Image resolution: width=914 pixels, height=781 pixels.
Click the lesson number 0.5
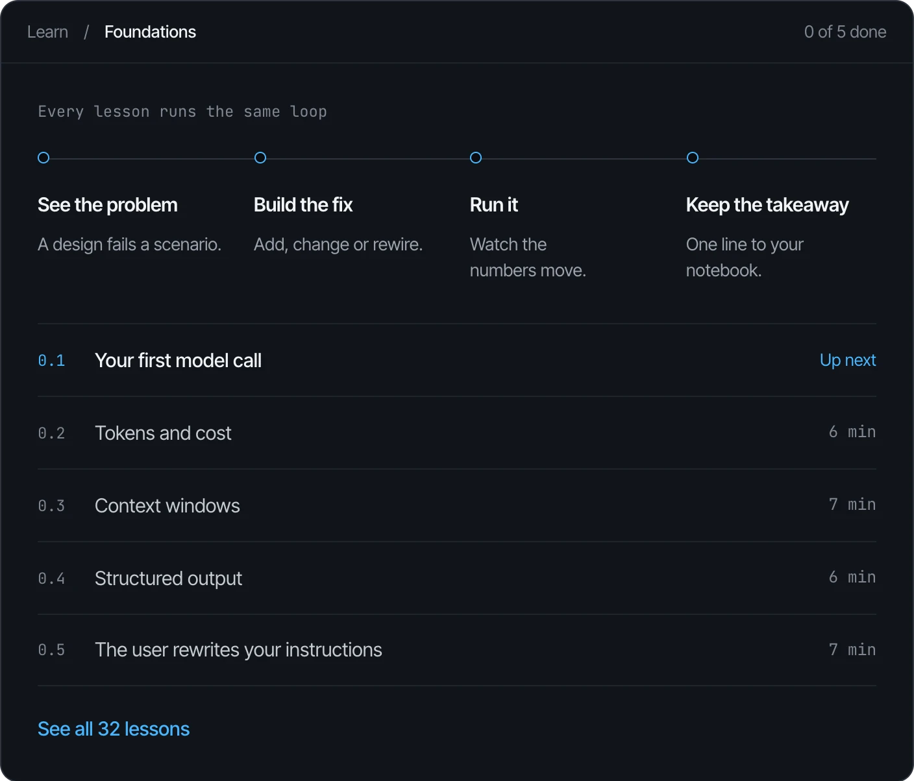click(51, 650)
